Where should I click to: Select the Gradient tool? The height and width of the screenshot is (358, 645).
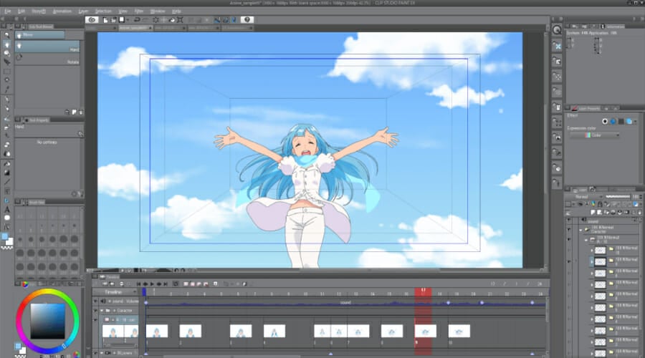pos(7,173)
